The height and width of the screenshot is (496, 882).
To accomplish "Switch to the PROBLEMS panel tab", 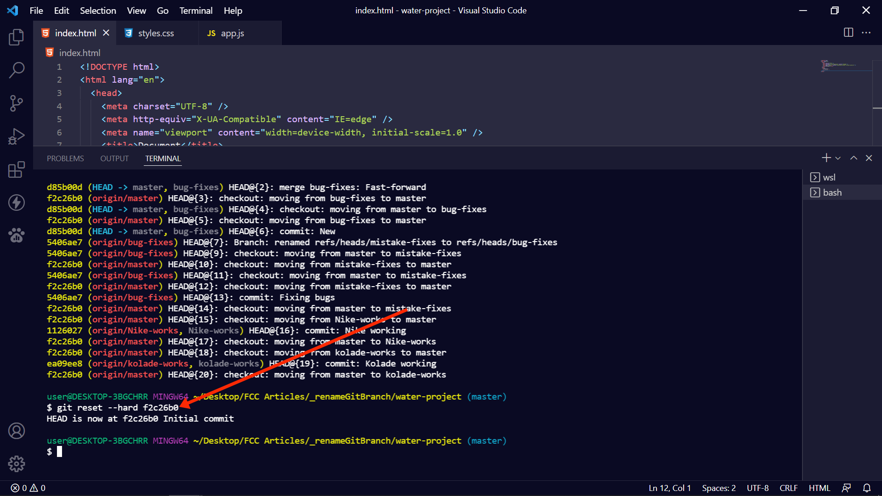I will click(x=65, y=158).
